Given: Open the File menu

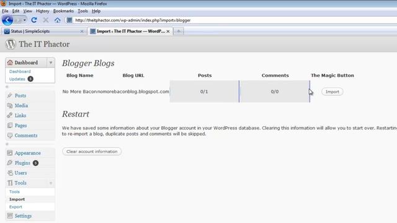Looking at the screenshot, I should coord(5,11).
